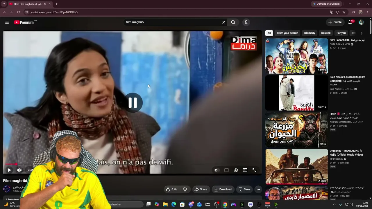This screenshot has height=209, width=372.
Task: Open Microsoft Edge from the taskbar
Action: tap(174, 204)
